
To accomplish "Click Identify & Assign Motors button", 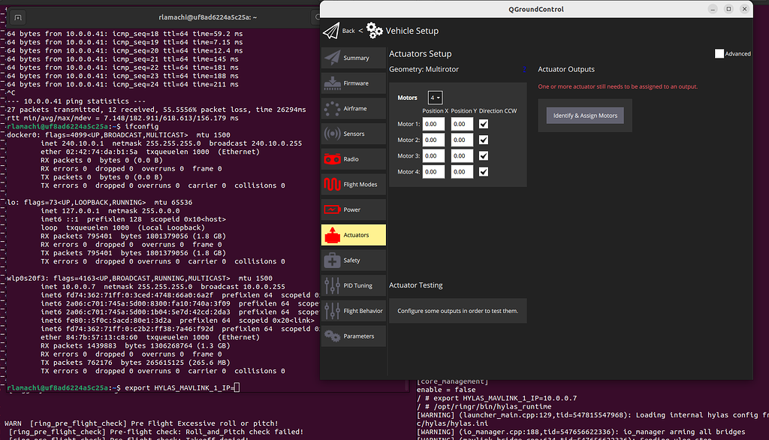I will 585,116.
